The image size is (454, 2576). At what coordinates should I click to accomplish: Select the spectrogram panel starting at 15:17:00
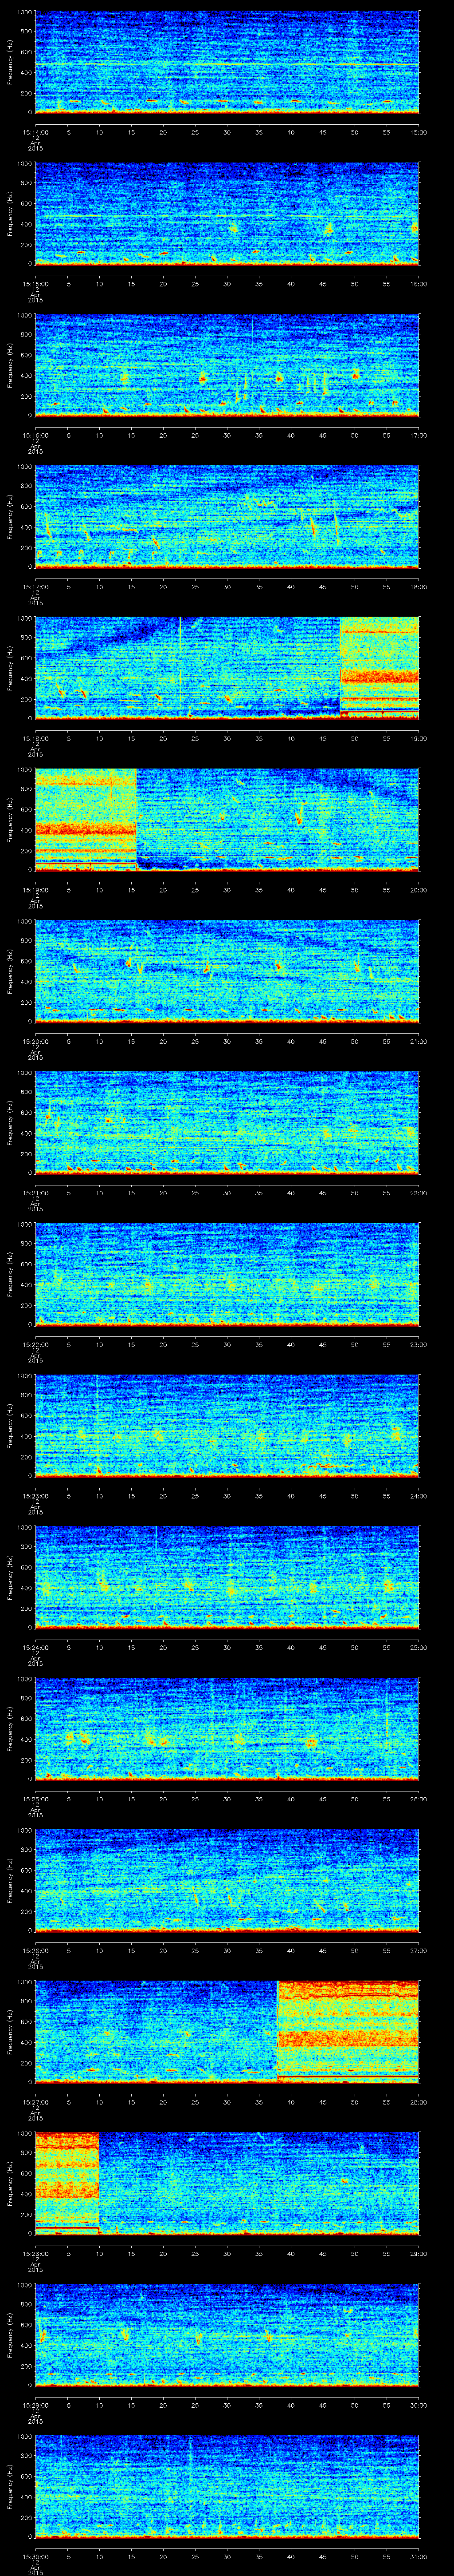coord(227,517)
